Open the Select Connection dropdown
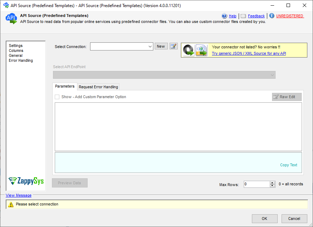The image size is (313, 227). pos(150,47)
